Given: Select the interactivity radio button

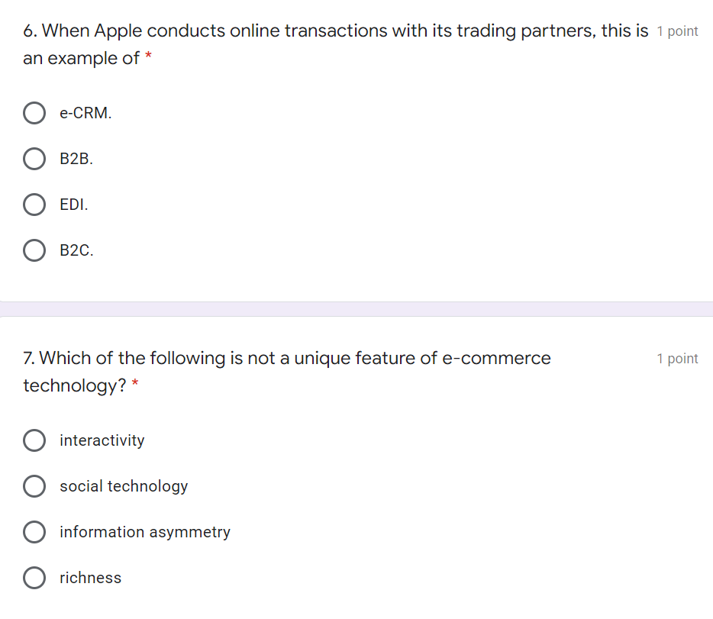Looking at the screenshot, I should click(34, 440).
